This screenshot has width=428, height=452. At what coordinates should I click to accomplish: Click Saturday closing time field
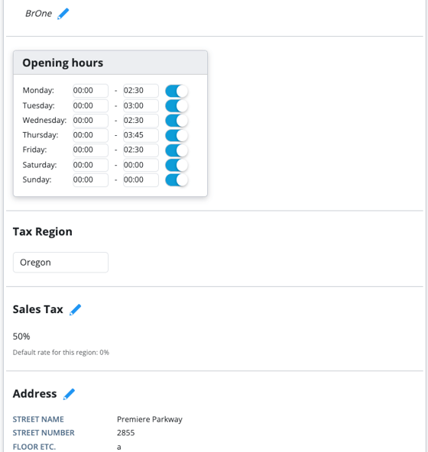pyautogui.click(x=141, y=165)
